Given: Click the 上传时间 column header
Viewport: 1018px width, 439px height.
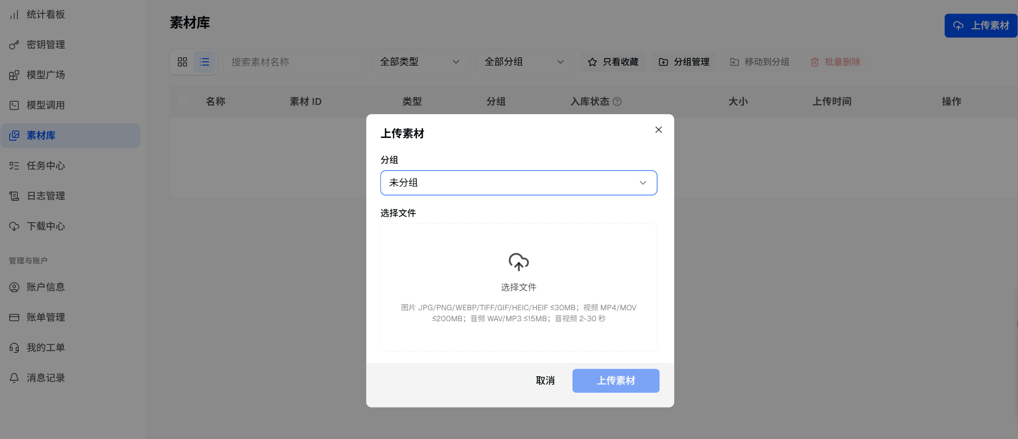Looking at the screenshot, I should pos(832,102).
